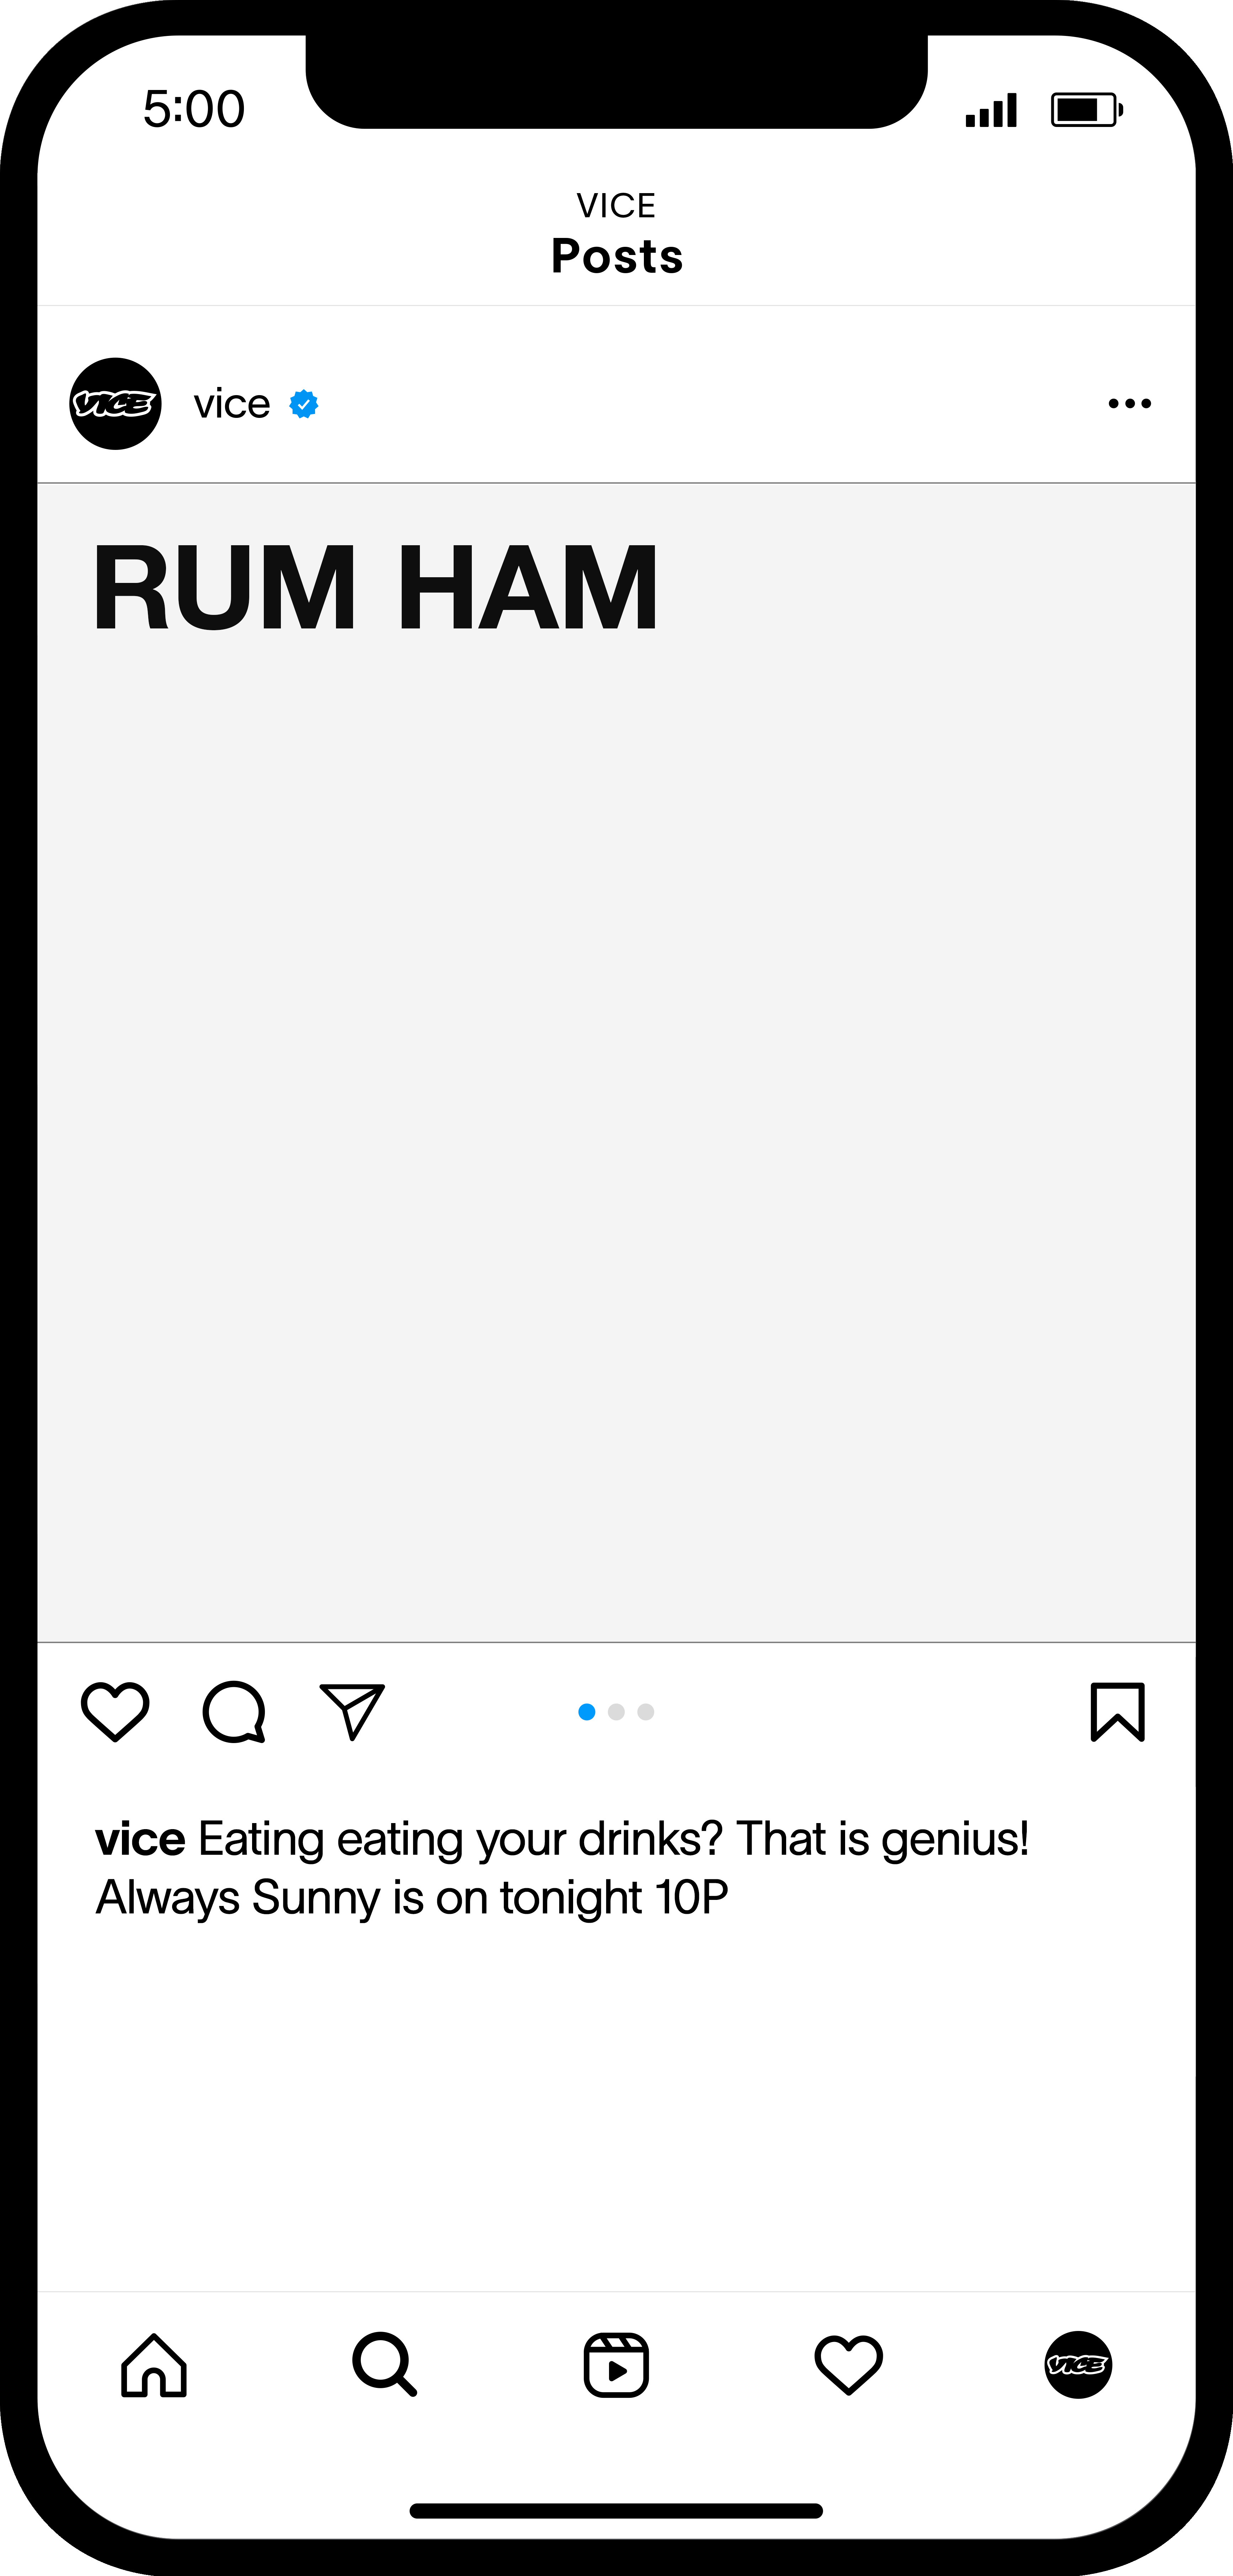Tap the Posts header title

(617, 256)
